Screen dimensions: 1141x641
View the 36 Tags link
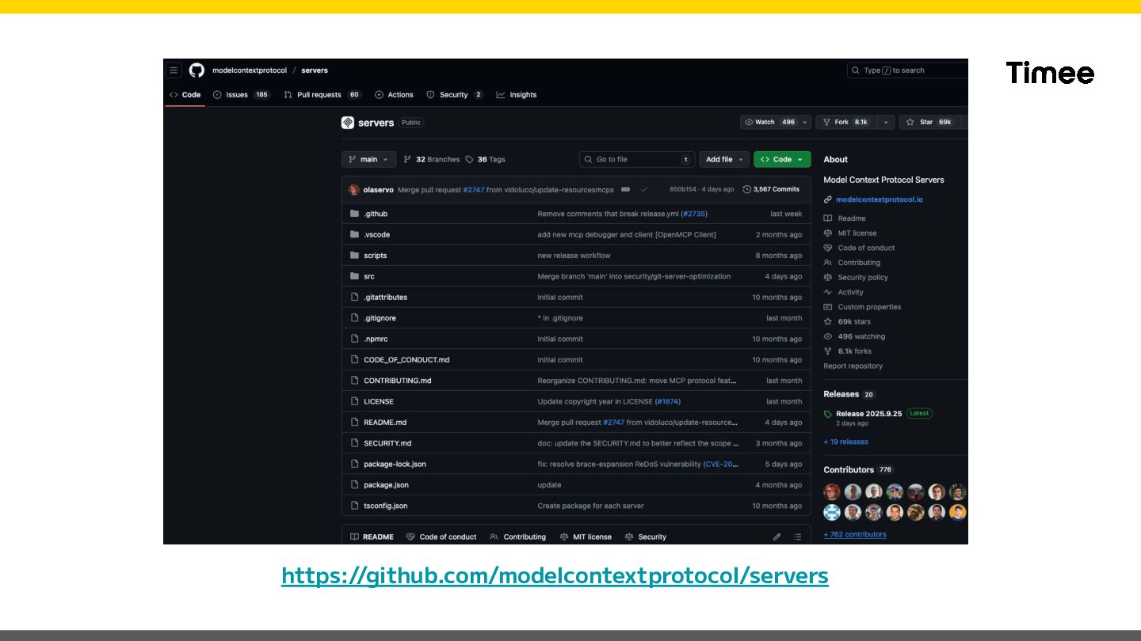coord(485,159)
